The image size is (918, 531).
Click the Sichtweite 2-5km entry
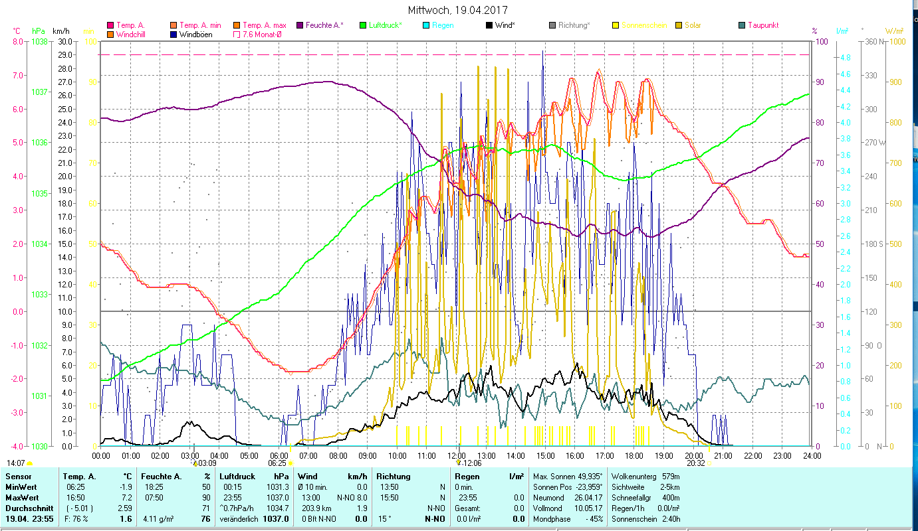pos(645,487)
